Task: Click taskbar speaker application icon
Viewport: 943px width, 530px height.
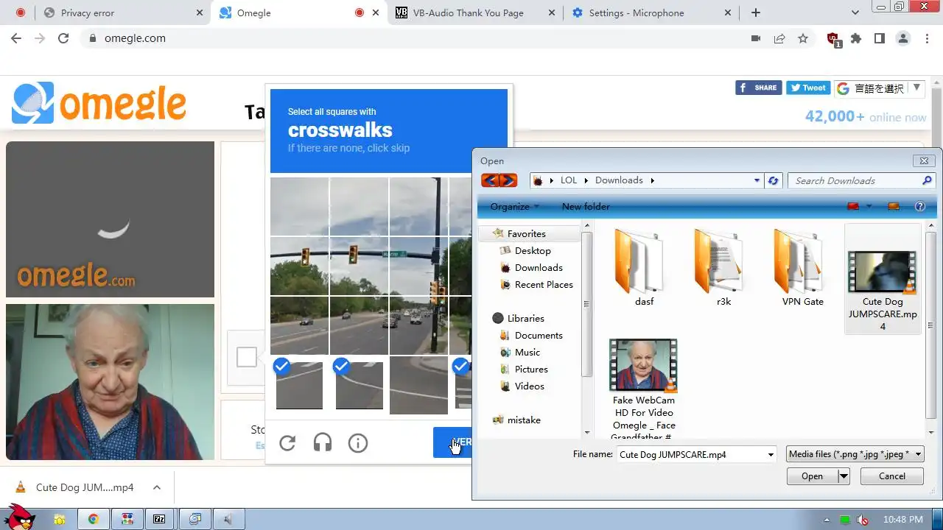Action: click(228, 520)
